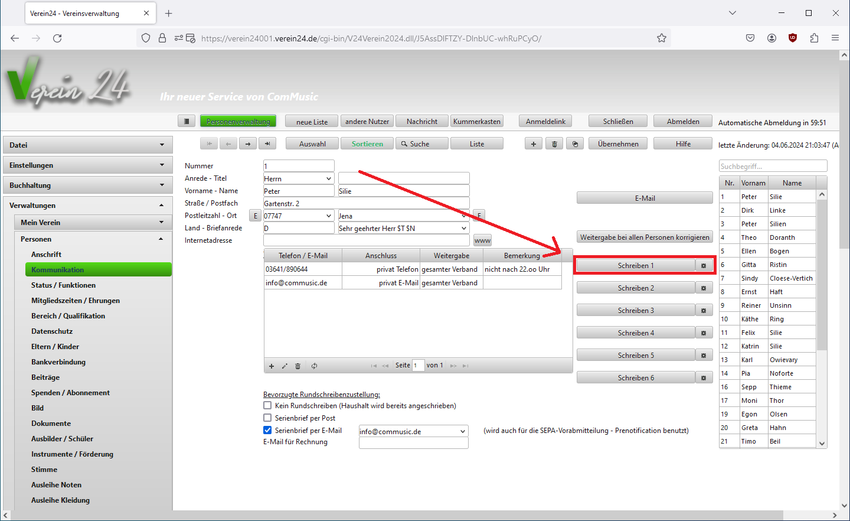Screen dimensions: 850x521
Task: Reload the page in the browser
Action: (57, 38)
